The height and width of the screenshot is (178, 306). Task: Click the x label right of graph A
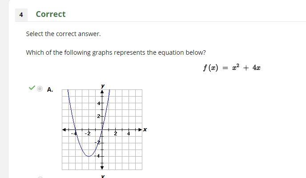coord(145,129)
